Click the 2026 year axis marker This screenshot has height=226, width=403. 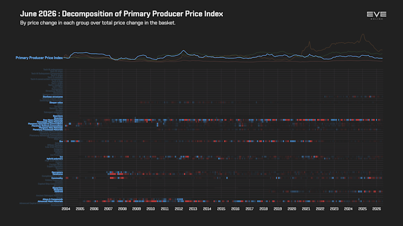[x=377, y=209]
